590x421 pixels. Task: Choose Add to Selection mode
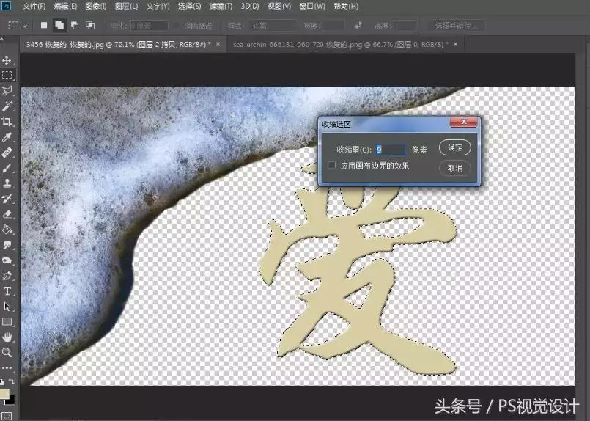click(59, 25)
